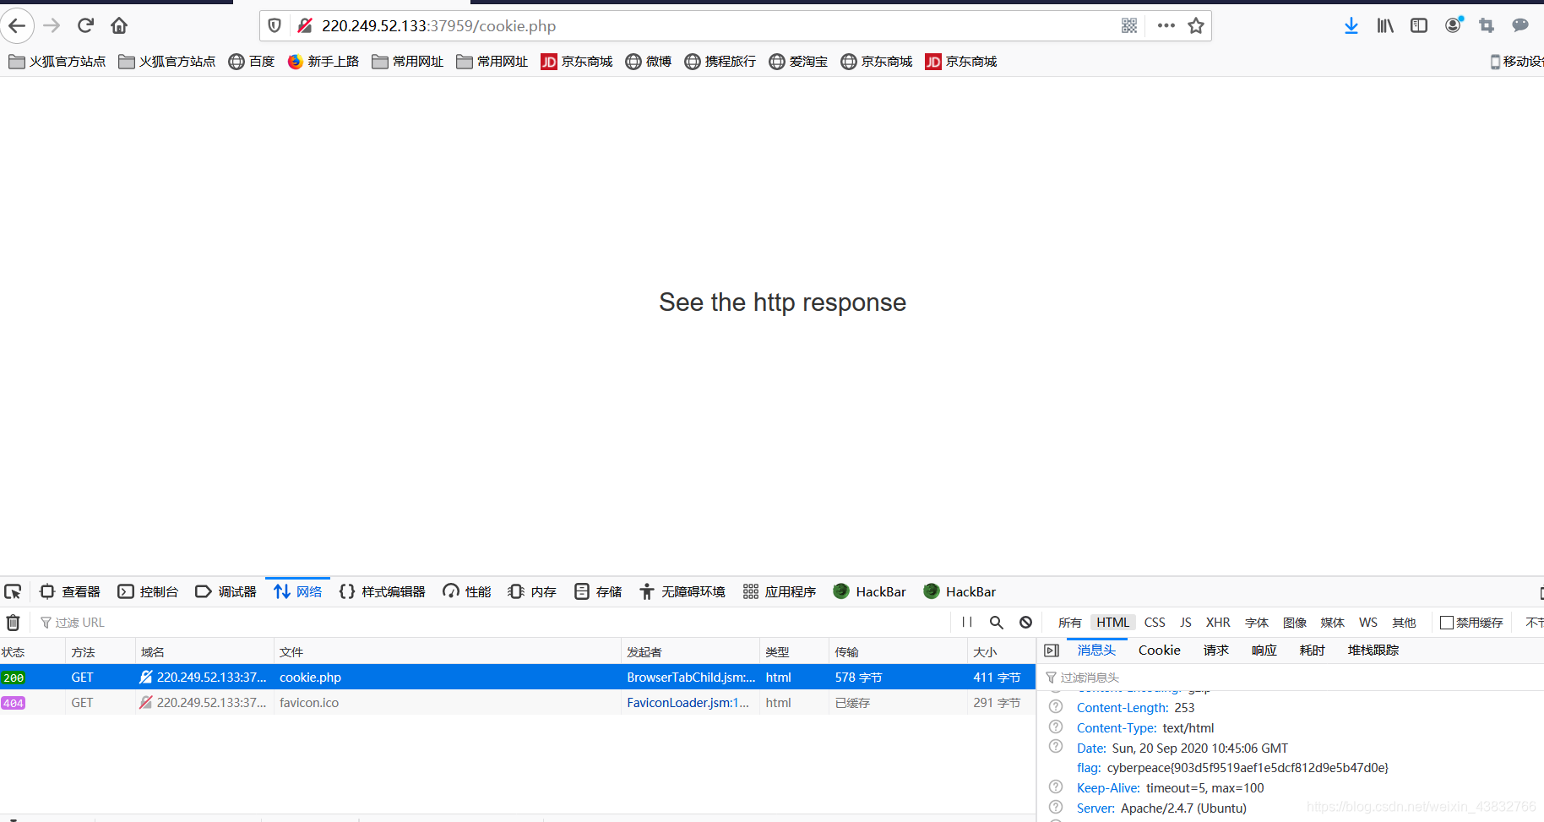Clear the network request list
The image size is (1544, 822).
point(13,623)
